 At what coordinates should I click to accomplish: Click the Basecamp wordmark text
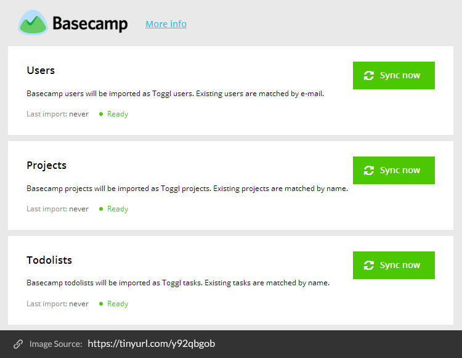coord(90,23)
